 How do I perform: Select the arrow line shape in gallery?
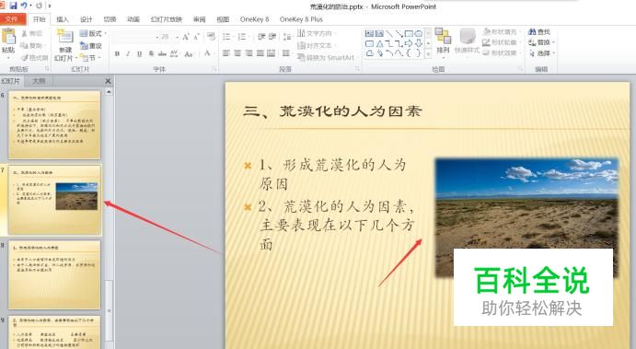(399, 33)
